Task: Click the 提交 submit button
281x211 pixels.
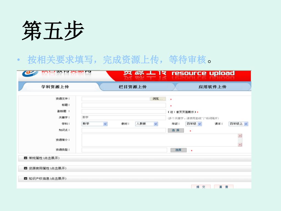Action: pos(201,187)
